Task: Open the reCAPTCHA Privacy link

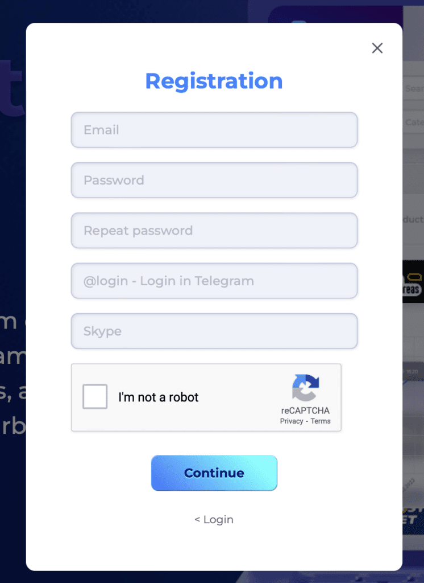Action: click(x=292, y=421)
